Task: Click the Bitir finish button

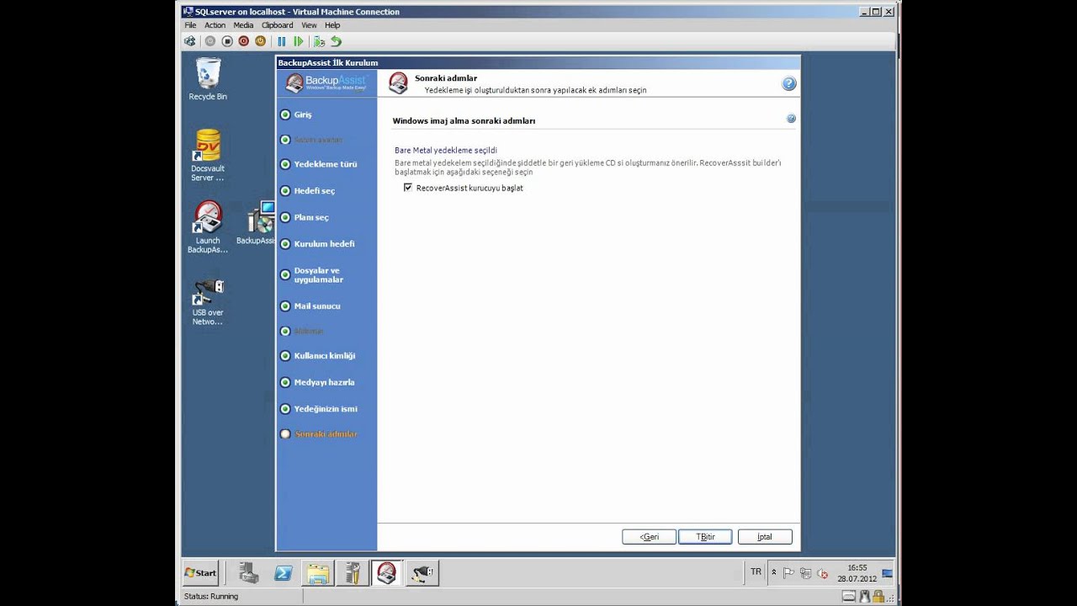Action: 705,536
